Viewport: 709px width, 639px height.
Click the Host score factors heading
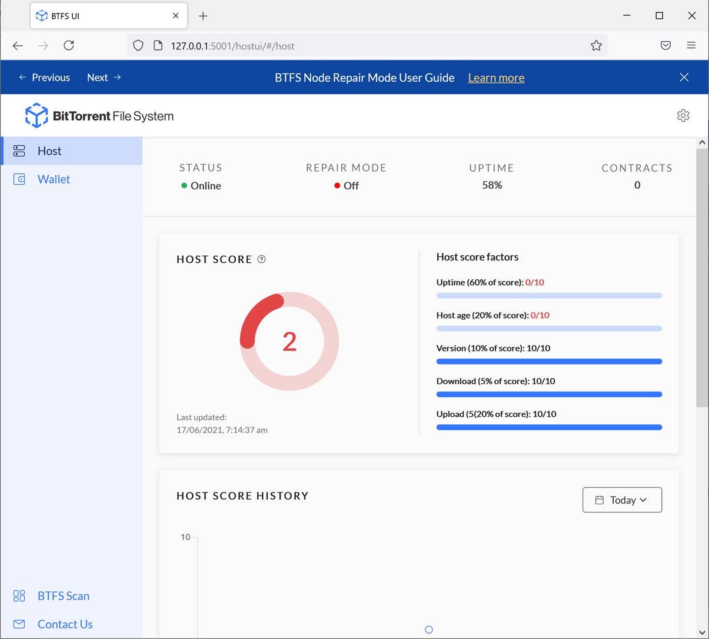477,257
